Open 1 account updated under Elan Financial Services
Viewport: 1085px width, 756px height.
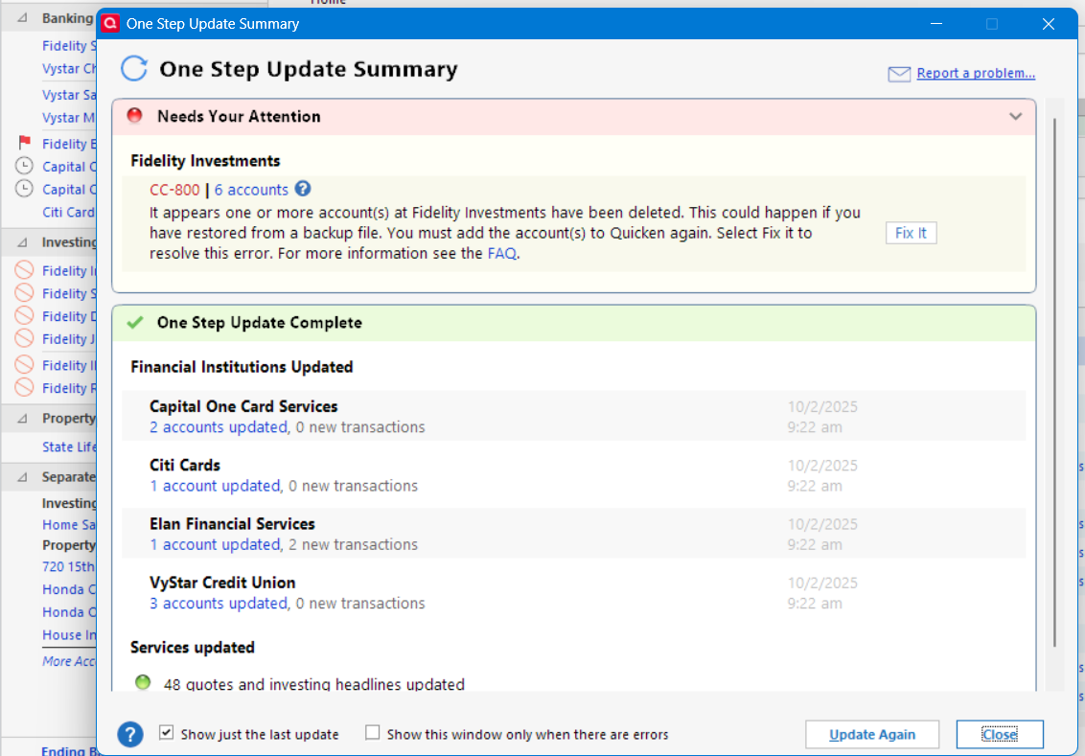(x=215, y=545)
